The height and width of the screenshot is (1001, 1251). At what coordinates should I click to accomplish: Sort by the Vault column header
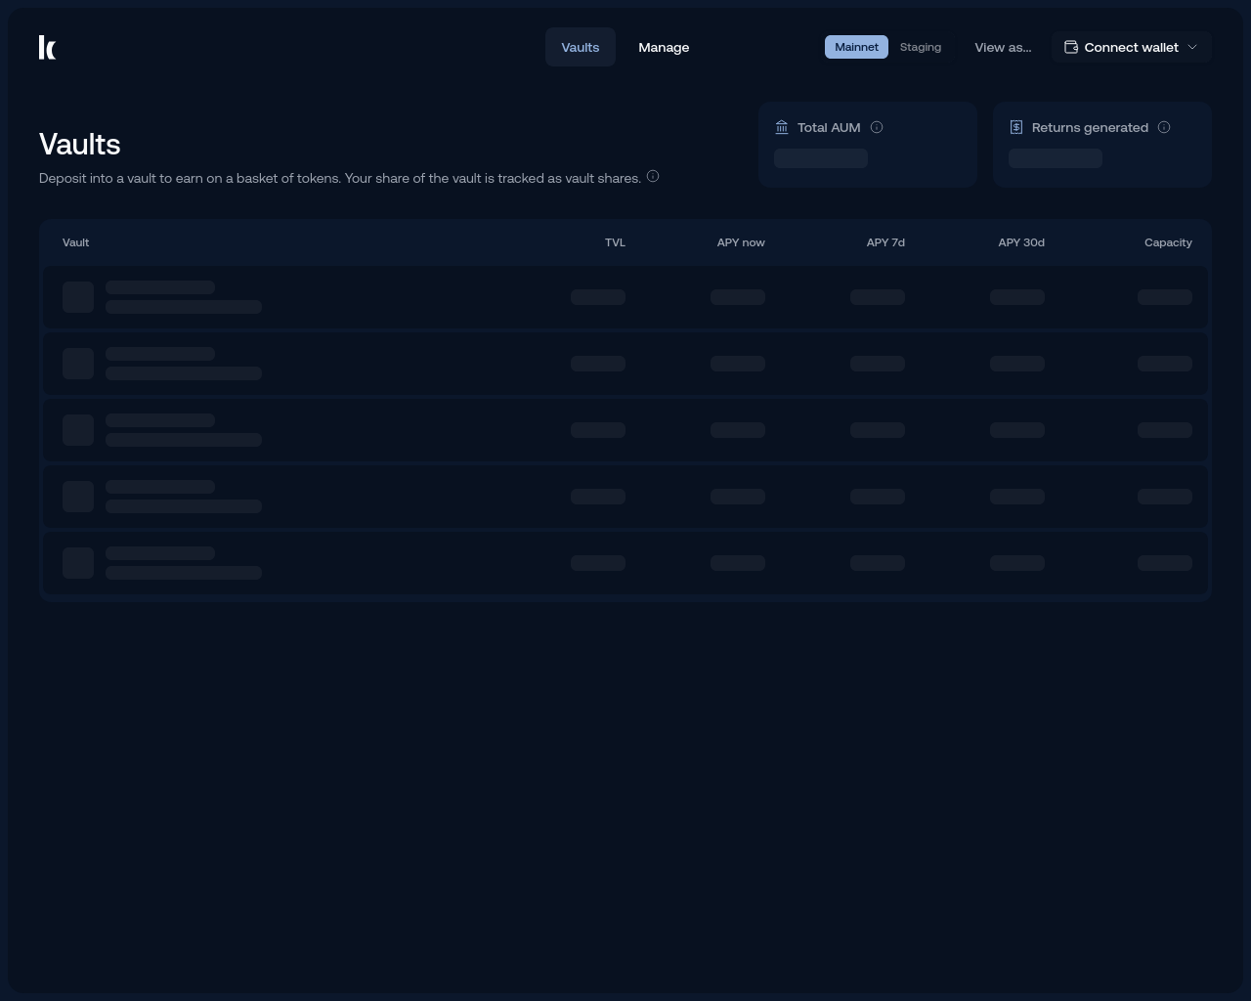click(75, 242)
